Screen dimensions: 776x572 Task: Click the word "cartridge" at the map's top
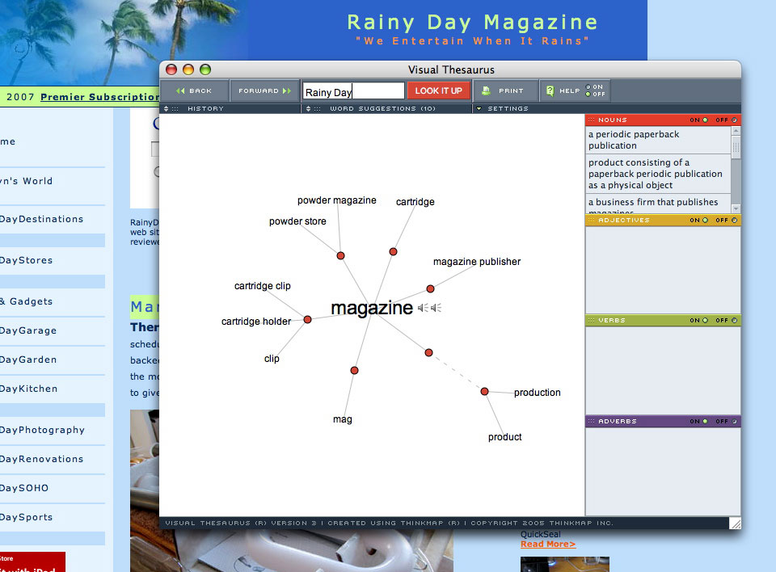click(415, 202)
